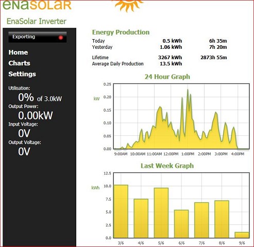Select the 8/6 bar in weekly graph
The height and width of the screenshot is (247, 254).
222,219
